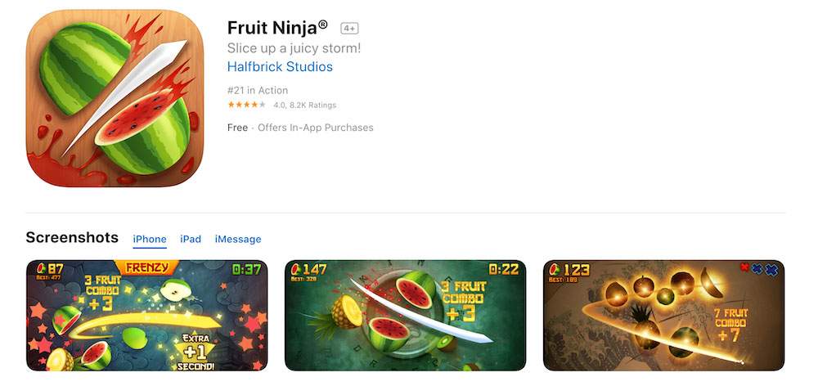This screenshot has width=818, height=386.
Task: Click the Screenshots section heading
Action: click(72, 237)
